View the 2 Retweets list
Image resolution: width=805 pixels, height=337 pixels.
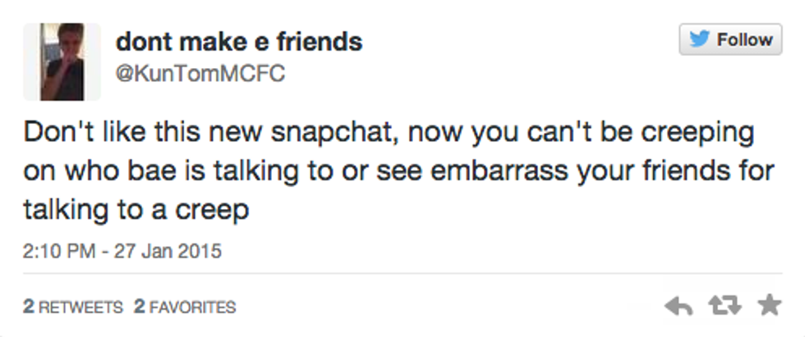click(x=72, y=307)
